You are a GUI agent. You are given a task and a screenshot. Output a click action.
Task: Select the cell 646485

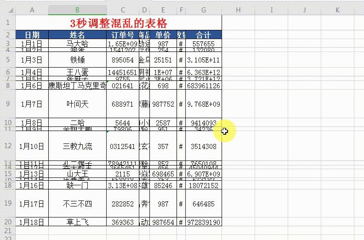(x=204, y=204)
